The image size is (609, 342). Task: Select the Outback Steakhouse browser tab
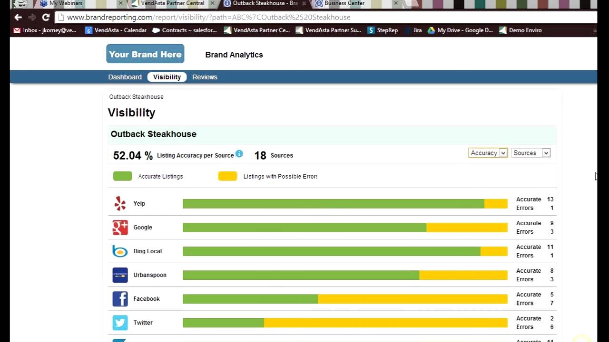click(x=265, y=3)
